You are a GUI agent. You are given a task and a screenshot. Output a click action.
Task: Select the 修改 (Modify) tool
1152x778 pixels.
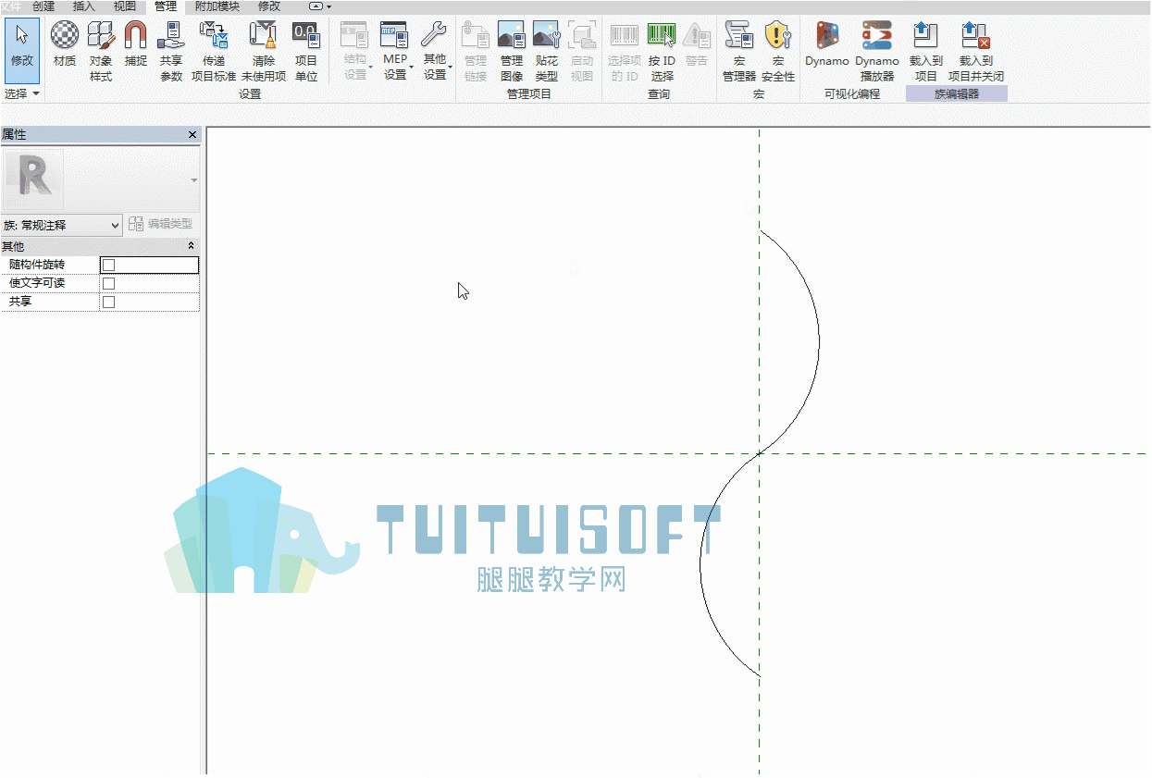(x=22, y=50)
